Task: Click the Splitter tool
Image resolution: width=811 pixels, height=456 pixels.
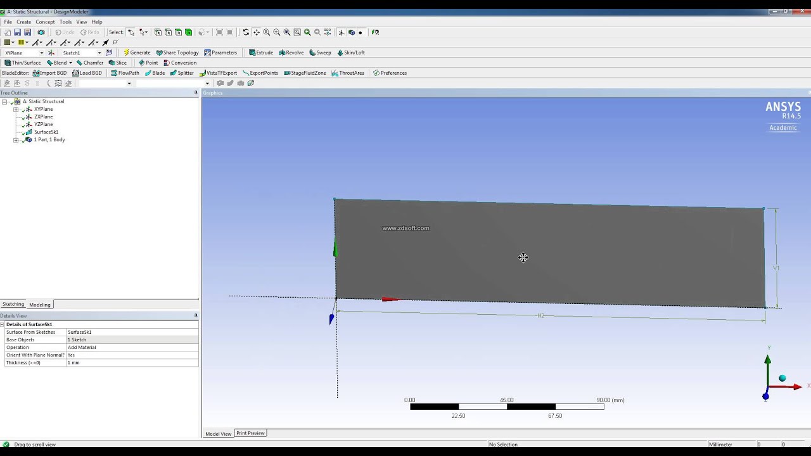Action: [182, 73]
